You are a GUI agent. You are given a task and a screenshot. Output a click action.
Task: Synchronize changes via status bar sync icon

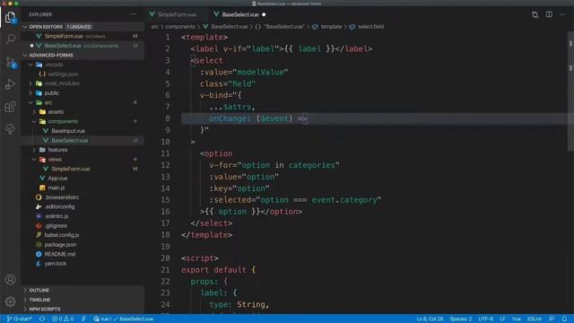(42, 319)
